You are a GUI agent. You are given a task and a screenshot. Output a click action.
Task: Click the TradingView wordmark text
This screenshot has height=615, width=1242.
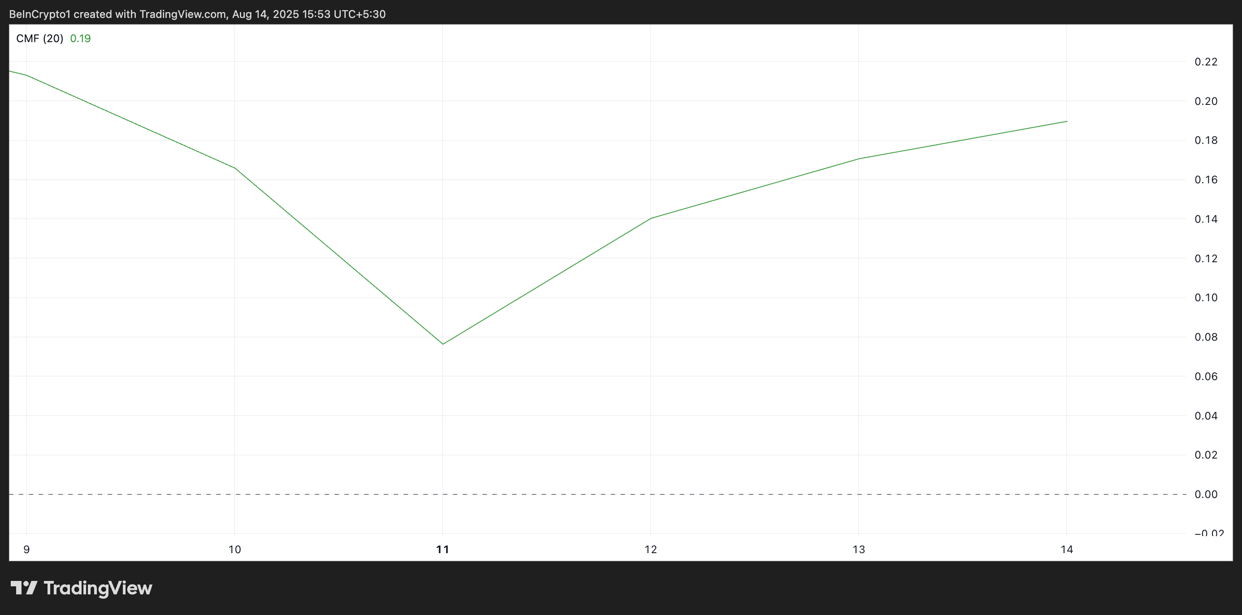98,588
